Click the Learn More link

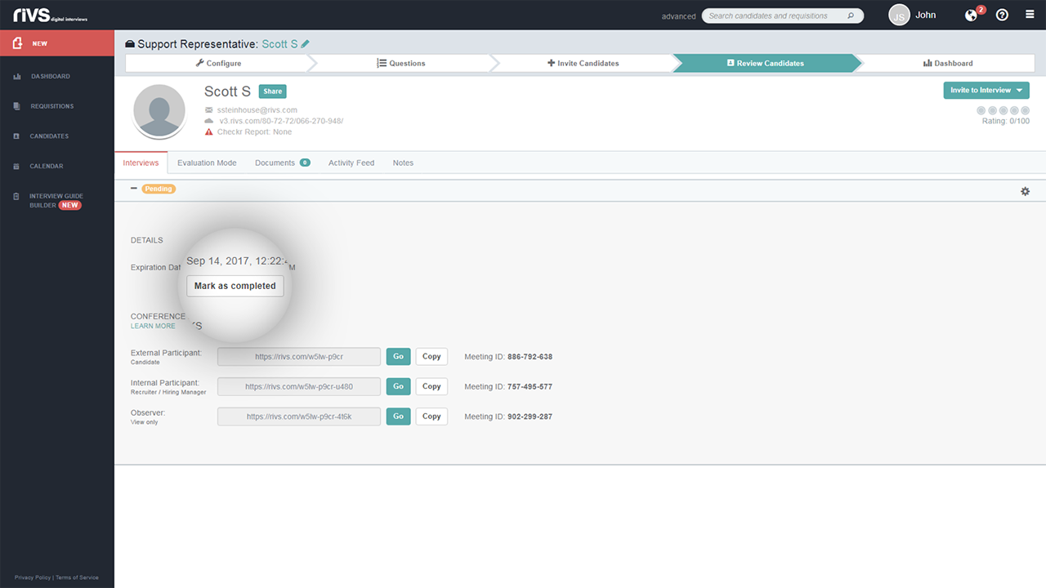click(x=153, y=326)
